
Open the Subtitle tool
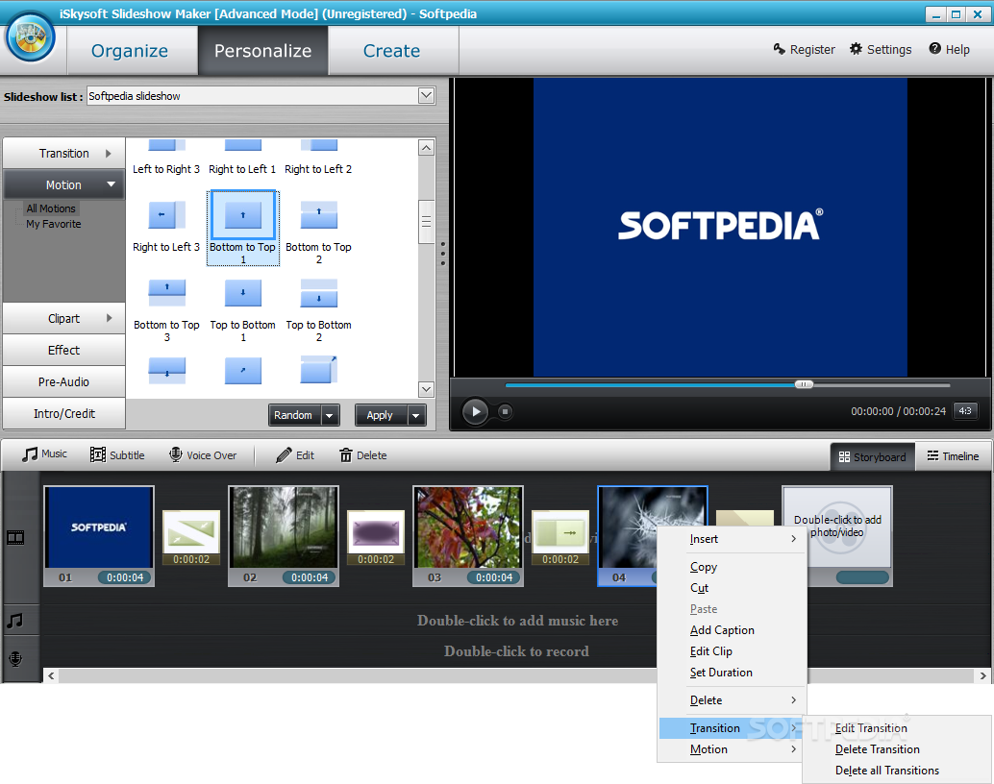click(x=118, y=455)
